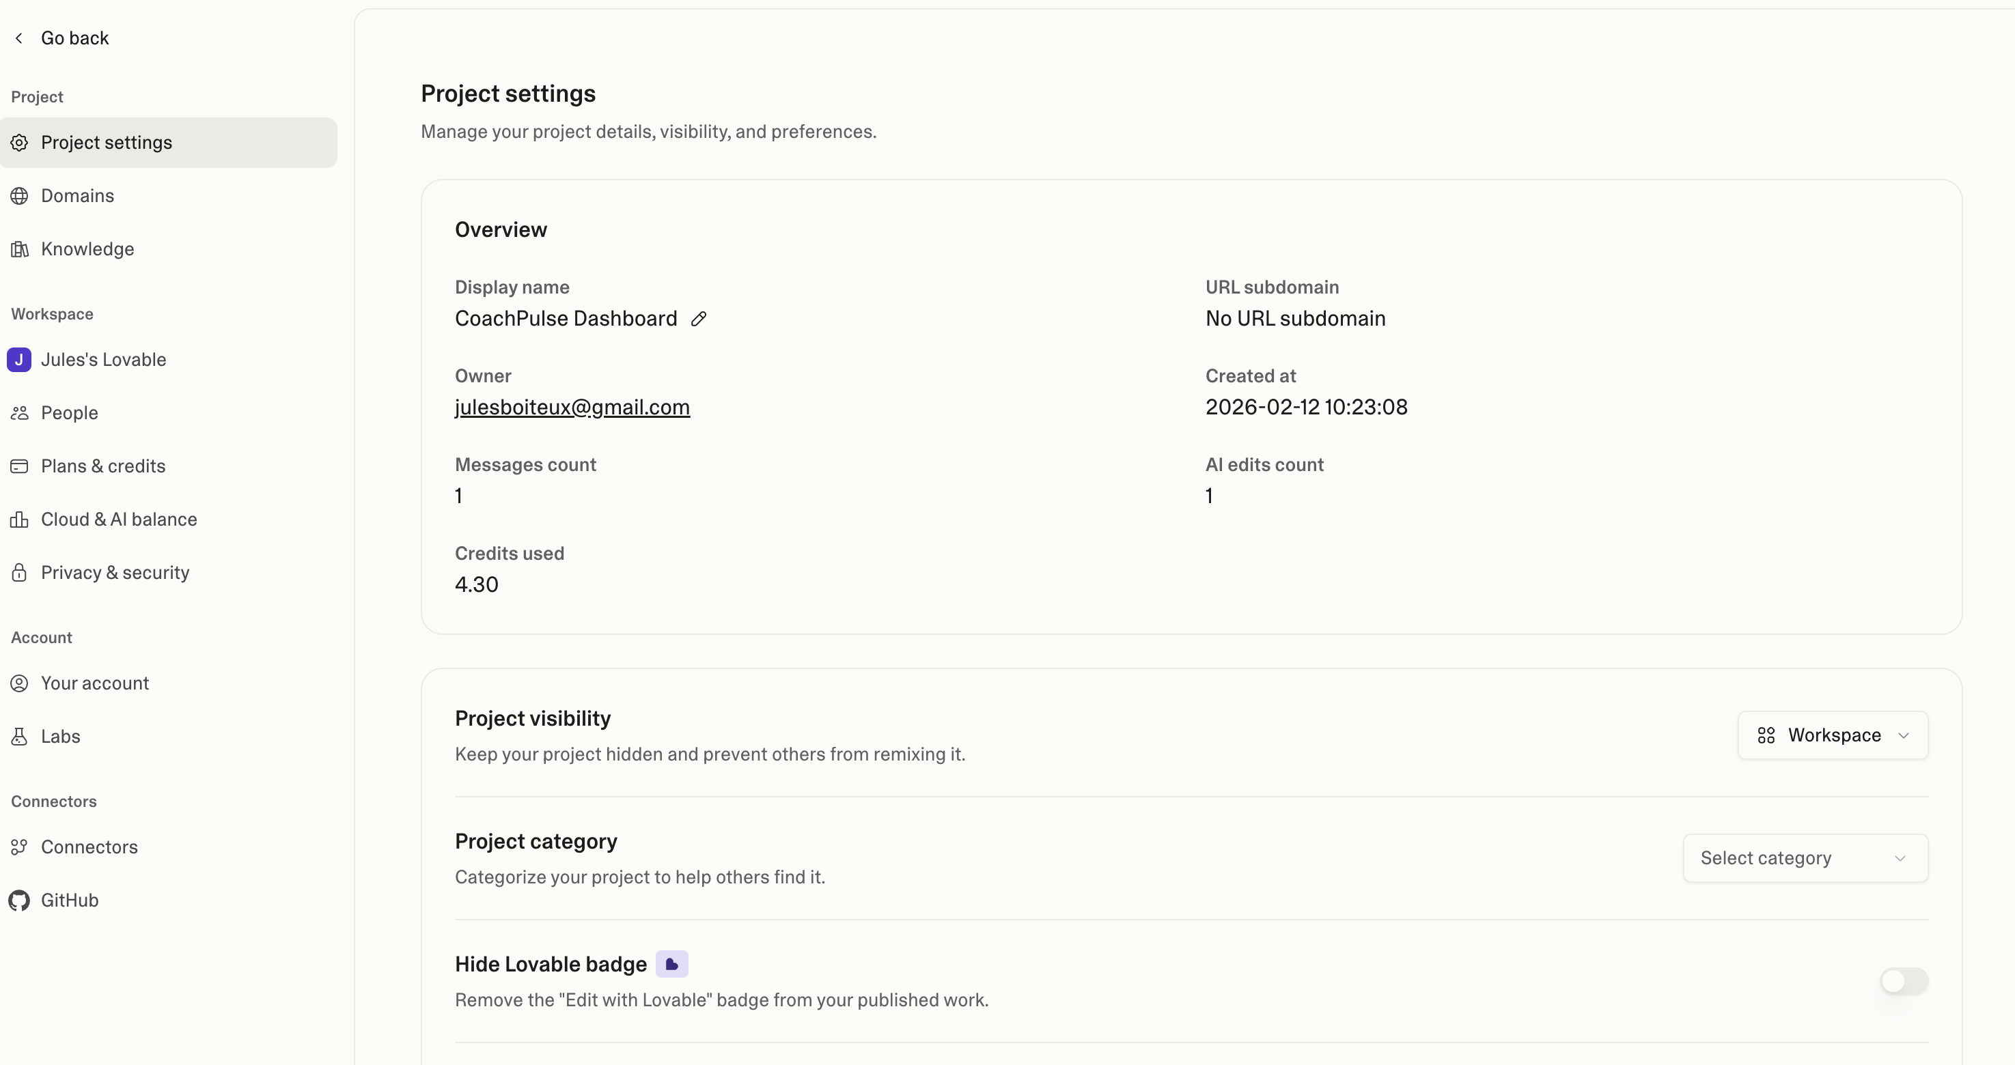
Task: Click the credits used value 4.30
Action: tap(476, 585)
